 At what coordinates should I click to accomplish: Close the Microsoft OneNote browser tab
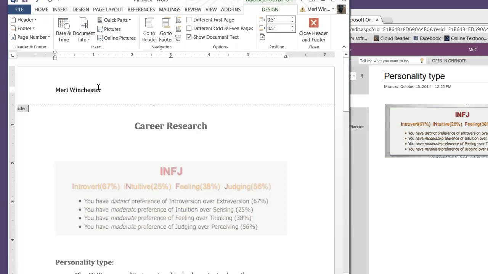point(377,20)
